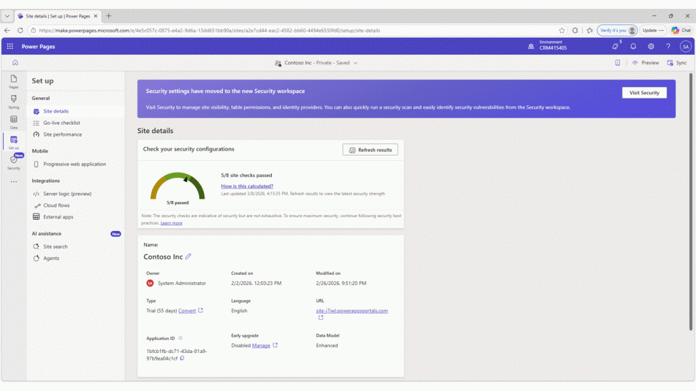This screenshot has width=696, height=391.
Task: Select Site performance menu item
Action: point(62,134)
